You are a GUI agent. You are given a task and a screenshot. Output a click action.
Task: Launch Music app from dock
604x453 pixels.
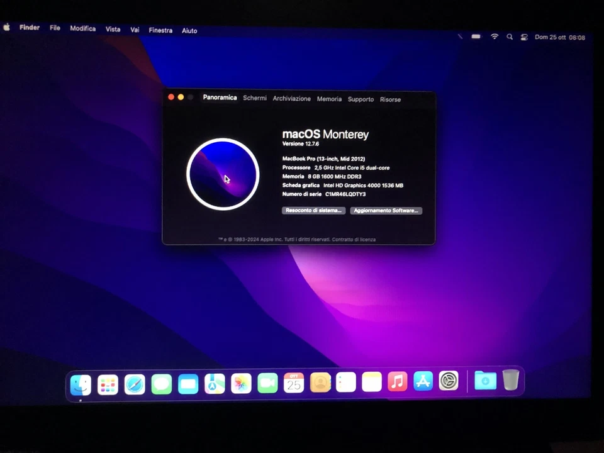tap(398, 381)
